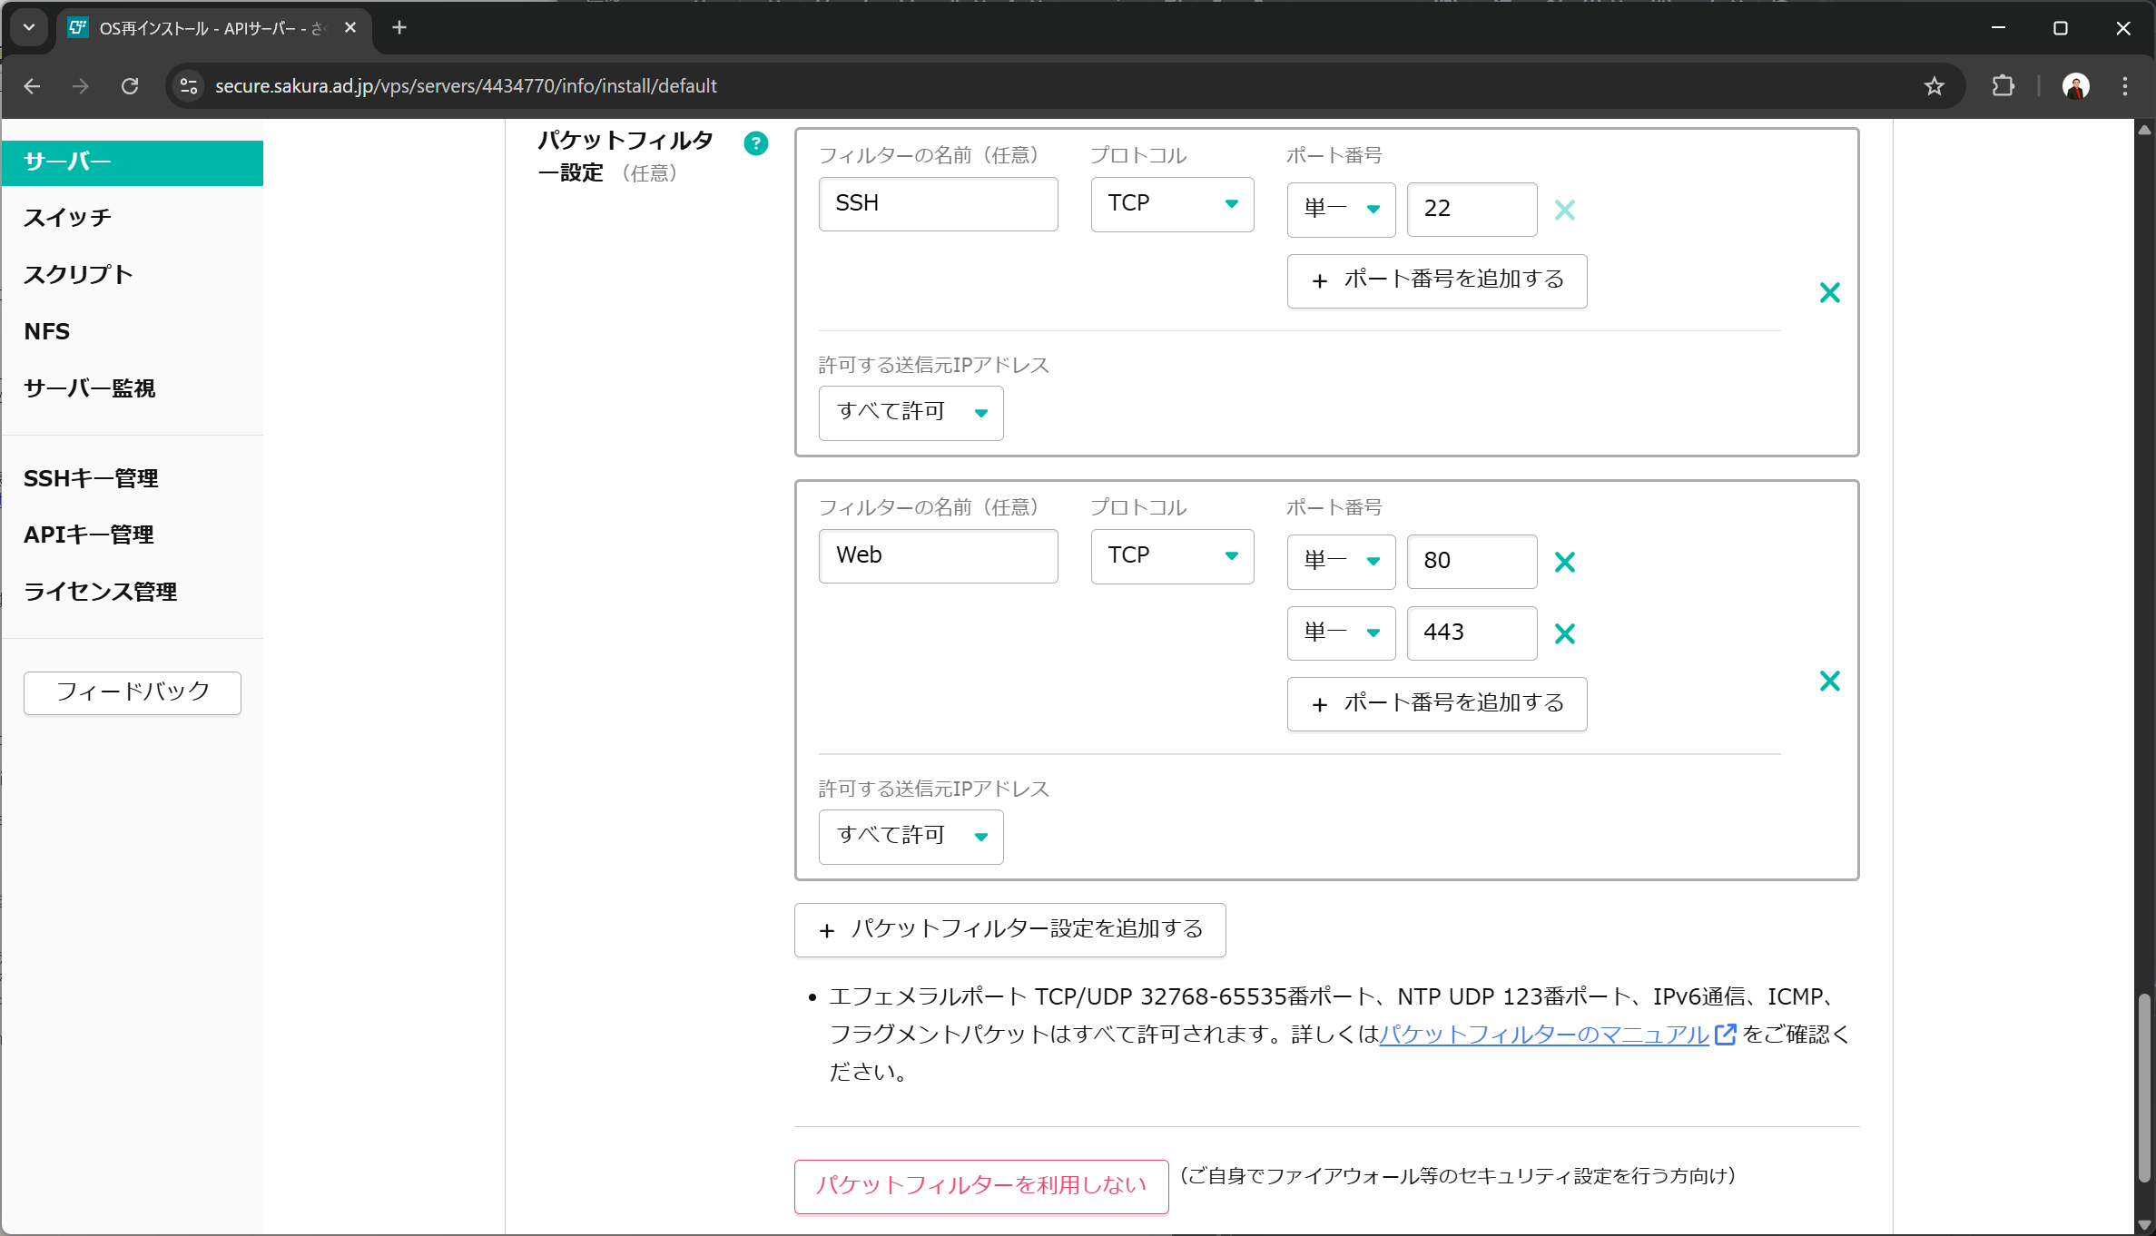Bookmark this page with the star icon

(x=1934, y=86)
